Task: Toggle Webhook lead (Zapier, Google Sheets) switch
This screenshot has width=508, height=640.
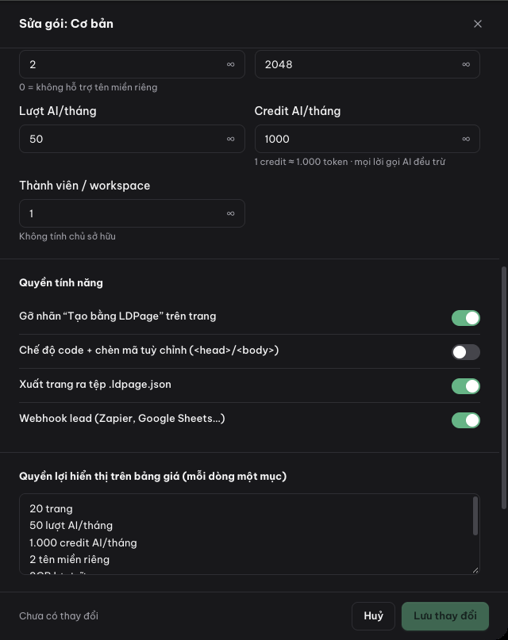Action: [x=465, y=420]
